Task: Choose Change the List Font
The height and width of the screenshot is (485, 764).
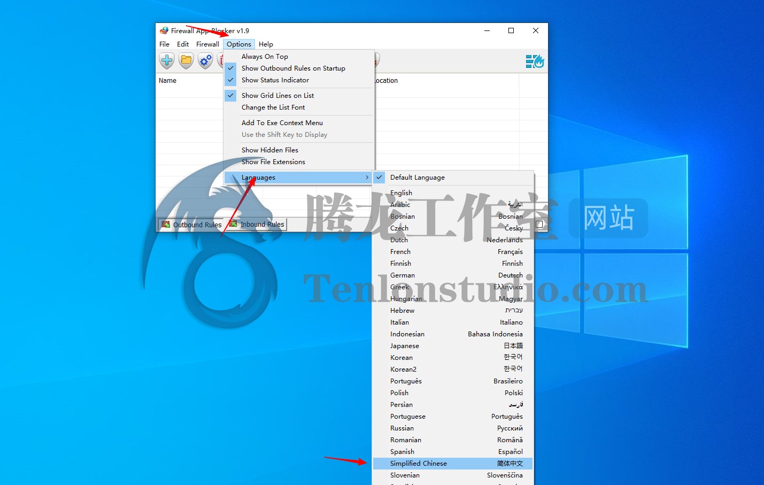Action: [x=299, y=107]
